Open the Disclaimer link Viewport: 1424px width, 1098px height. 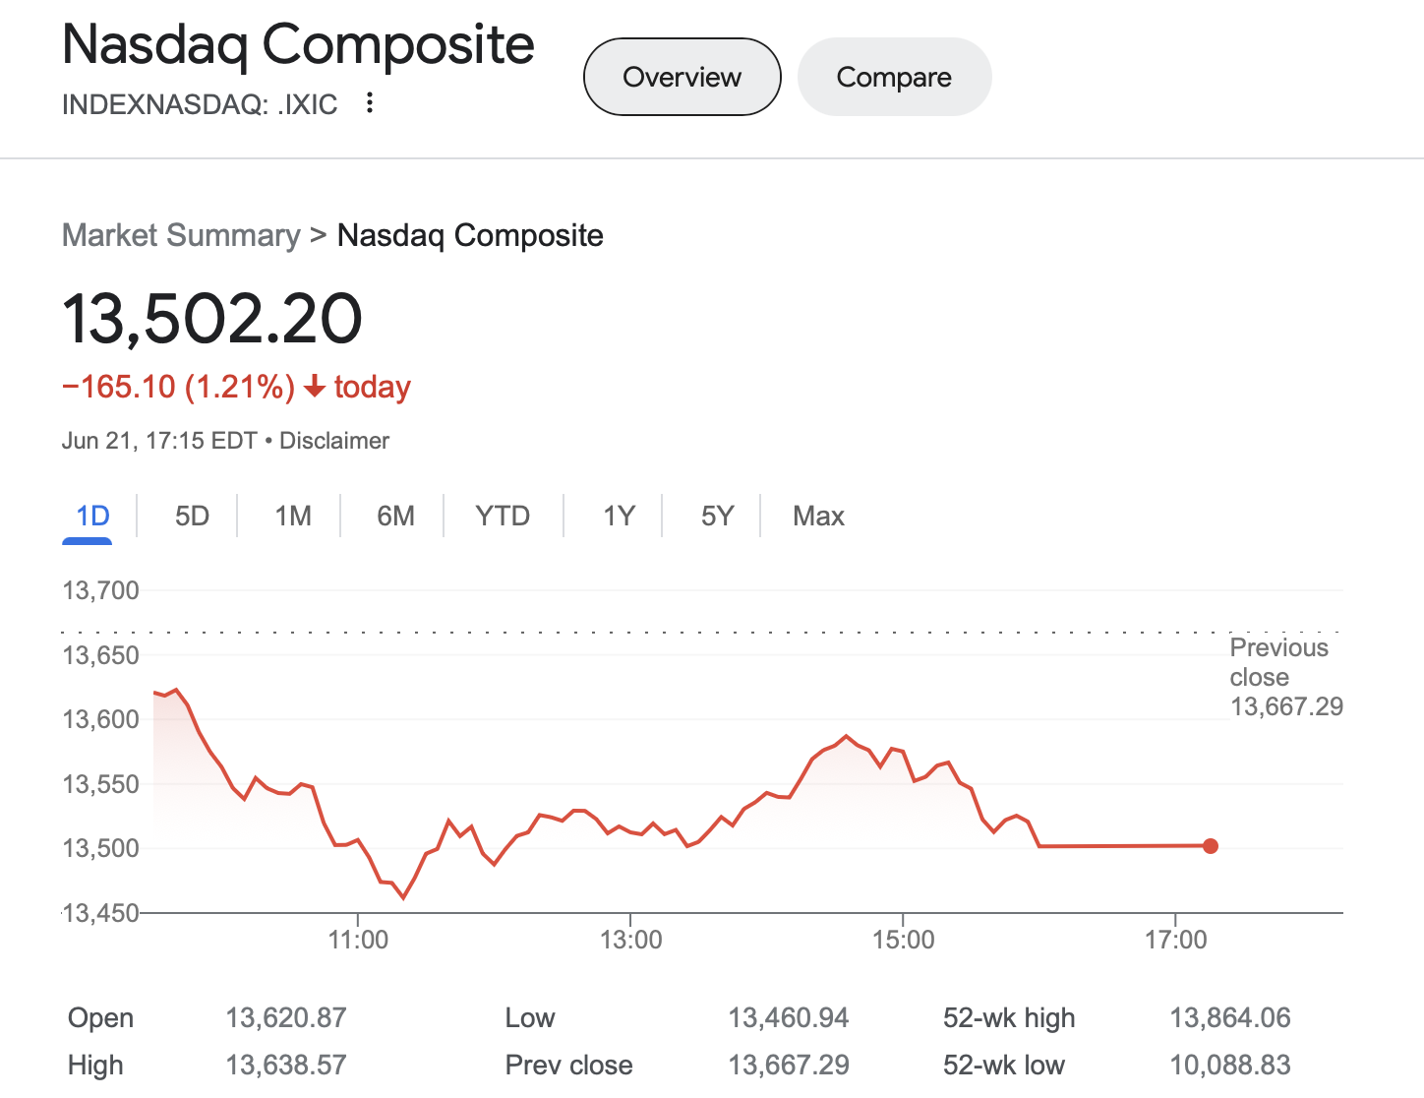(334, 441)
